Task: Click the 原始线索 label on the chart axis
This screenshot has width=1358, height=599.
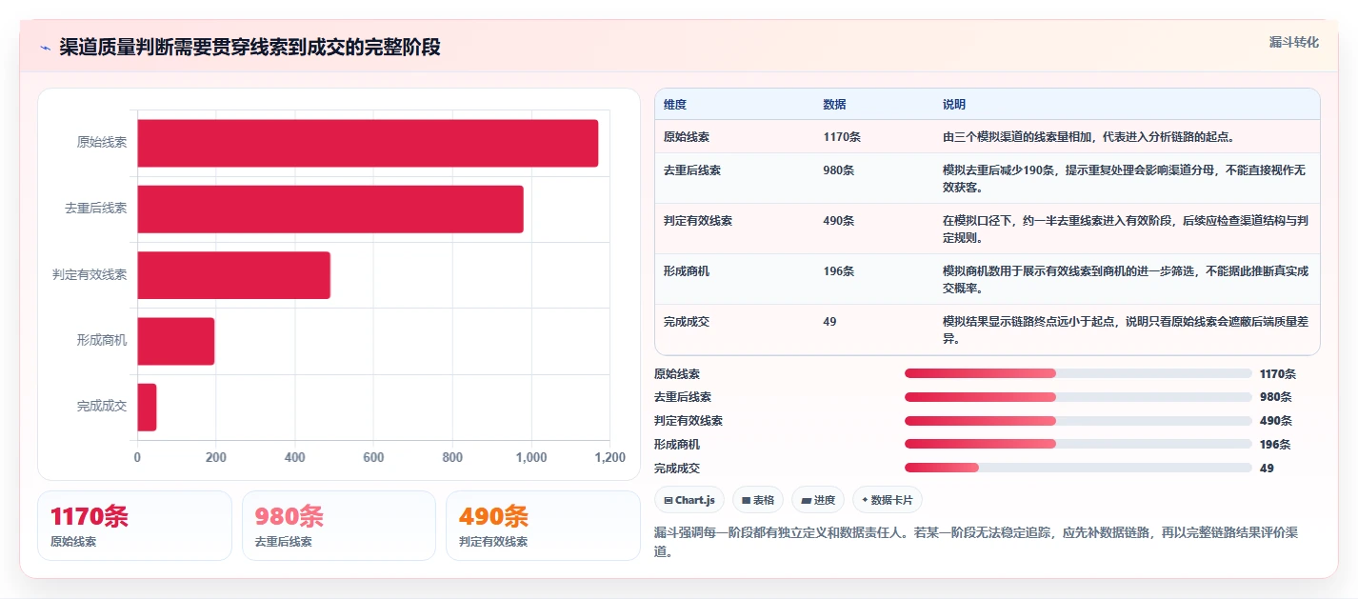Action: coord(102,143)
